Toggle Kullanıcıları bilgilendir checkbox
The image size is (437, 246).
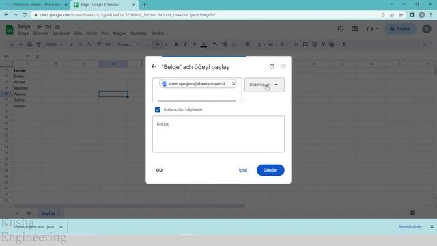point(158,109)
